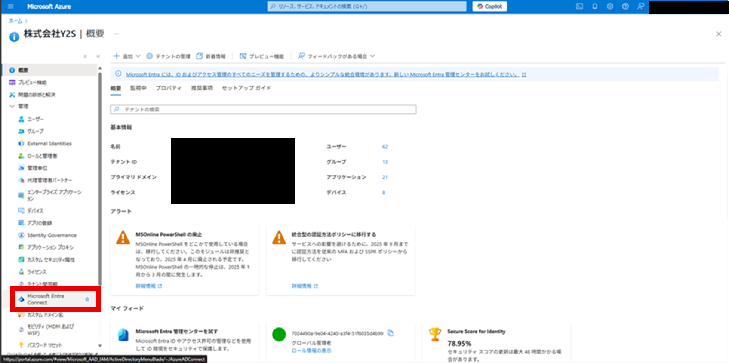Open ユーザー icon in sidebar
Image resolution: width=729 pixels, height=363 pixels.
pos(21,119)
